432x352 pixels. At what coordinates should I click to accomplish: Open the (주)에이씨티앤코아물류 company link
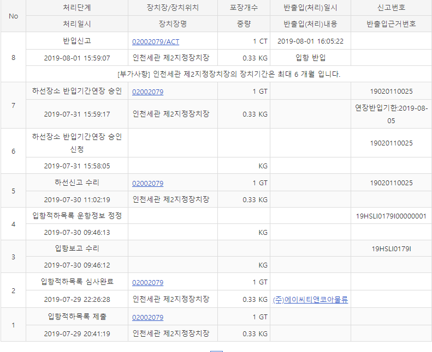[310, 300]
